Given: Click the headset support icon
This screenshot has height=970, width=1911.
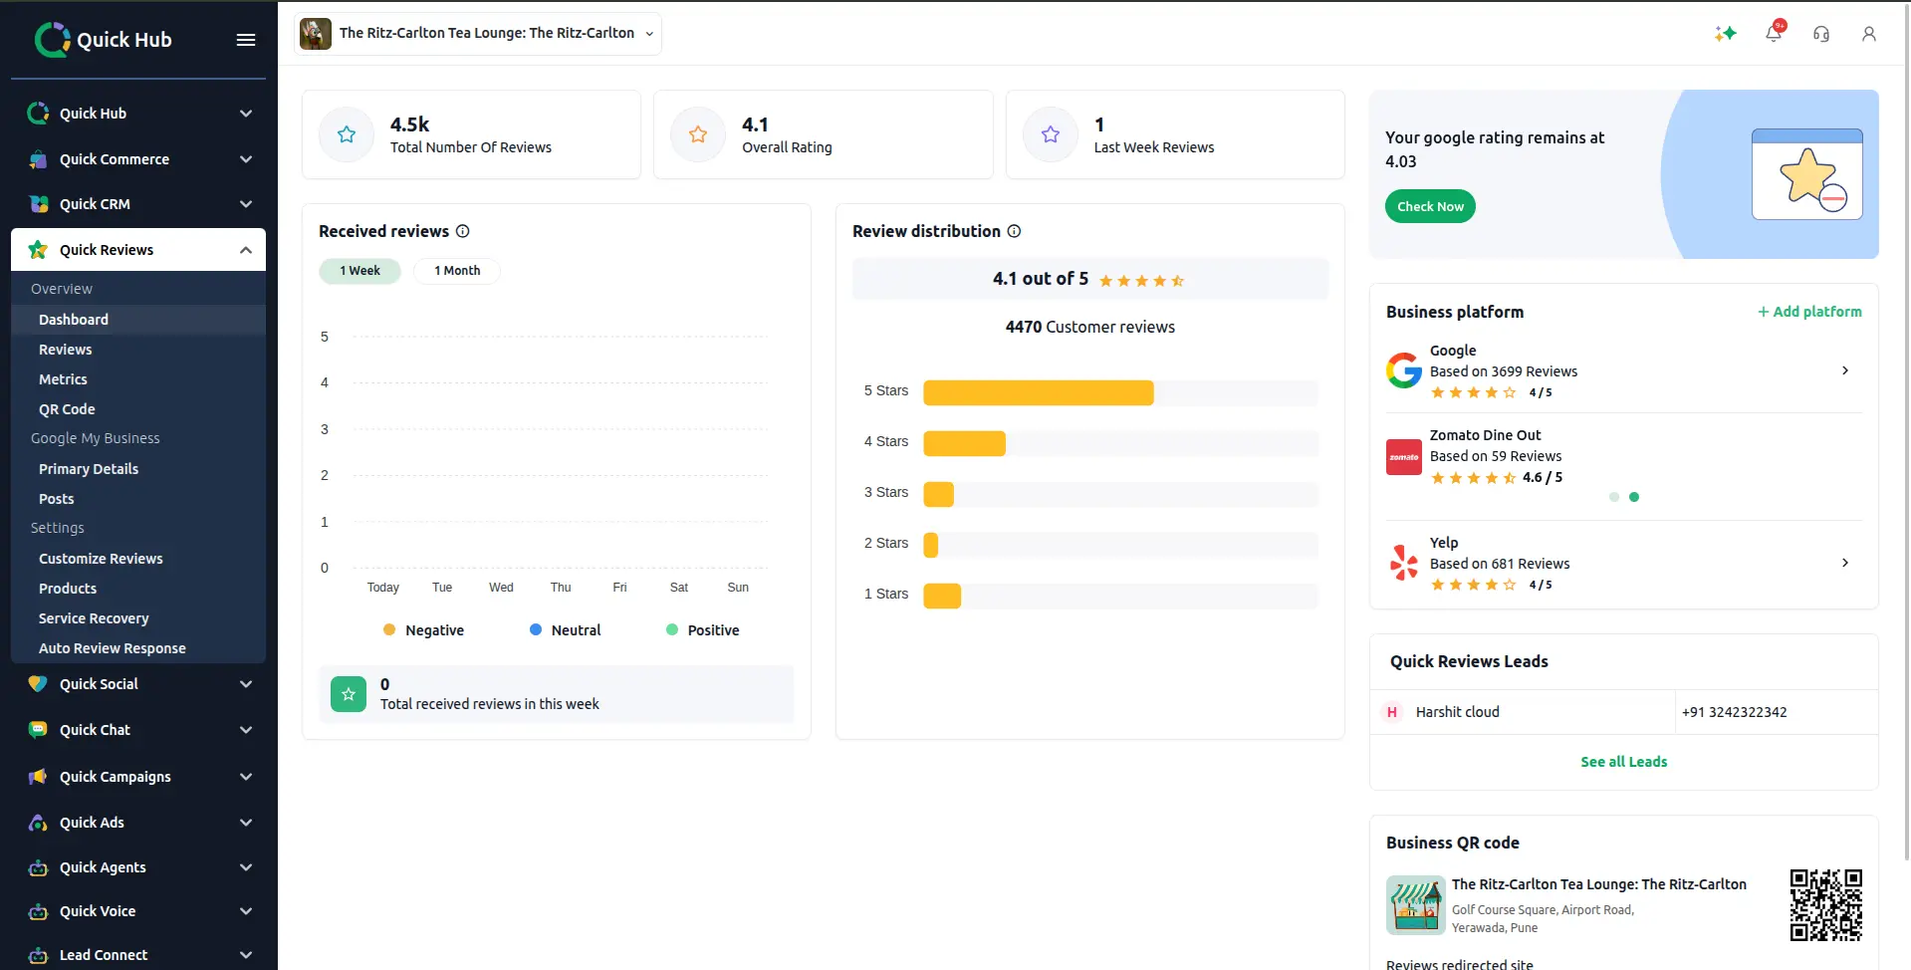Looking at the screenshot, I should pyautogui.click(x=1821, y=34).
